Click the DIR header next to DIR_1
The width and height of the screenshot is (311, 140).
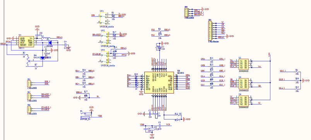click(x=29, y=83)
